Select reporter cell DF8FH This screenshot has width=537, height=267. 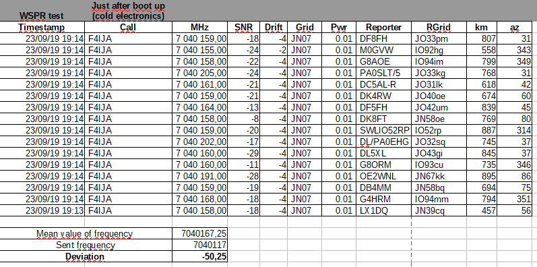(x=383, y=39)
